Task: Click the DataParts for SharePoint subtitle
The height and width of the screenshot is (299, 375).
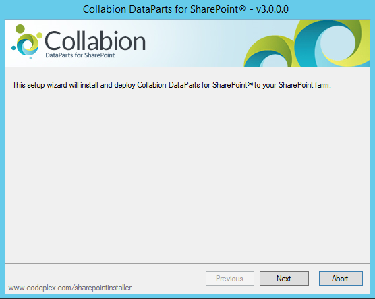Action: pos(80,55)
